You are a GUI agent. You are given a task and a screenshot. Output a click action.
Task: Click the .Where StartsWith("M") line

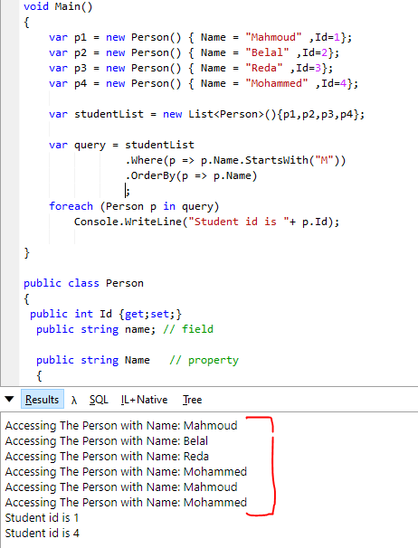(235, 160)
